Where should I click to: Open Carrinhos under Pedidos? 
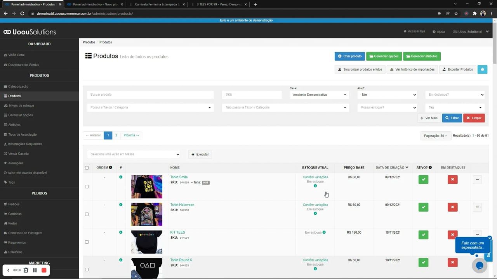pyautogui.click(x=16, y=214)
